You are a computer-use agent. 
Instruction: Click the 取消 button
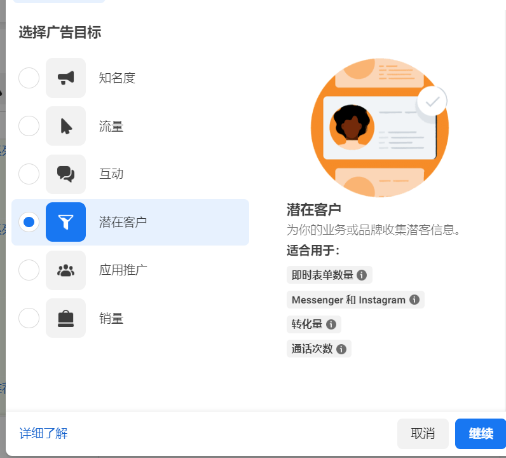pos(423,433)
